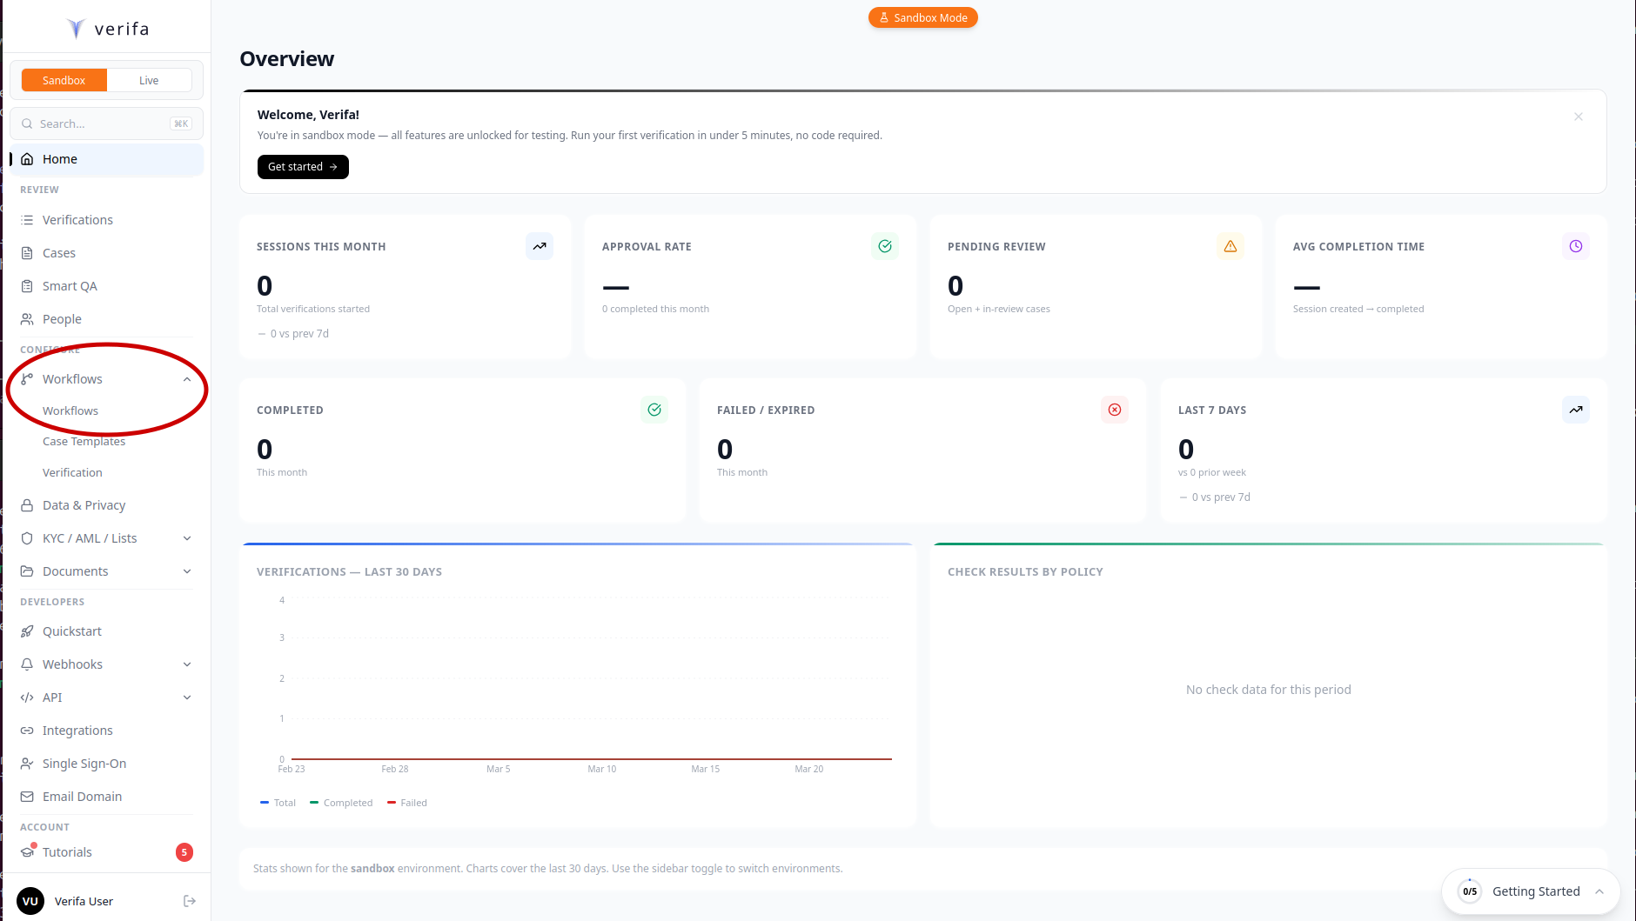The height and width of the screenshot is (921, 1636).
Task: Click the red error icon on Failed/Expired card
Action: click(x=1114, y=410)
